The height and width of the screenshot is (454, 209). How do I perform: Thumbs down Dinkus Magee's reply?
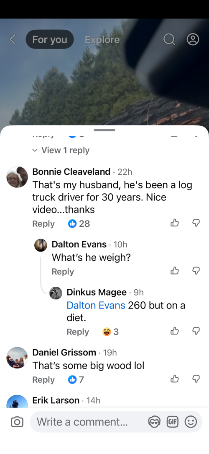tap(196, 331)
